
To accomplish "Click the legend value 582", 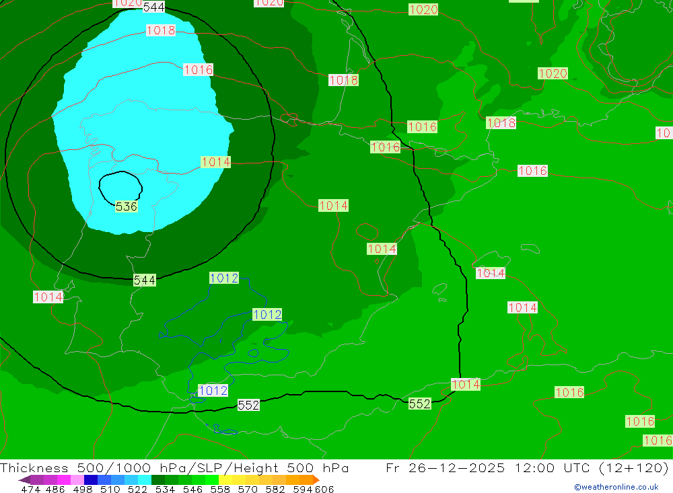I will pyautogui.click(x=275, y=489).
